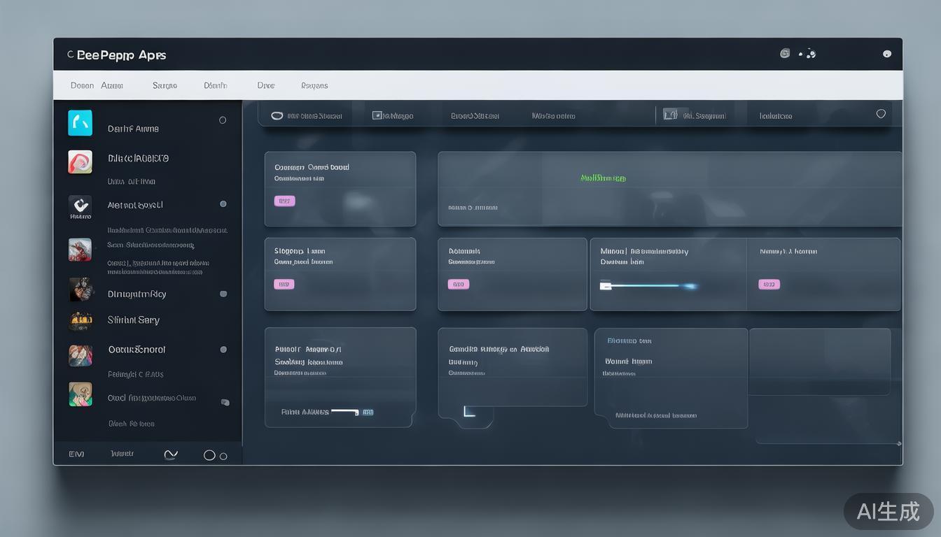
Task: Click the green link text in the wide card
Action: coord(603,178)
